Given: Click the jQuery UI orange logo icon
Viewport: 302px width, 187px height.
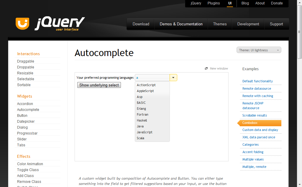Looking at the screenshot, I should (22, 24).
